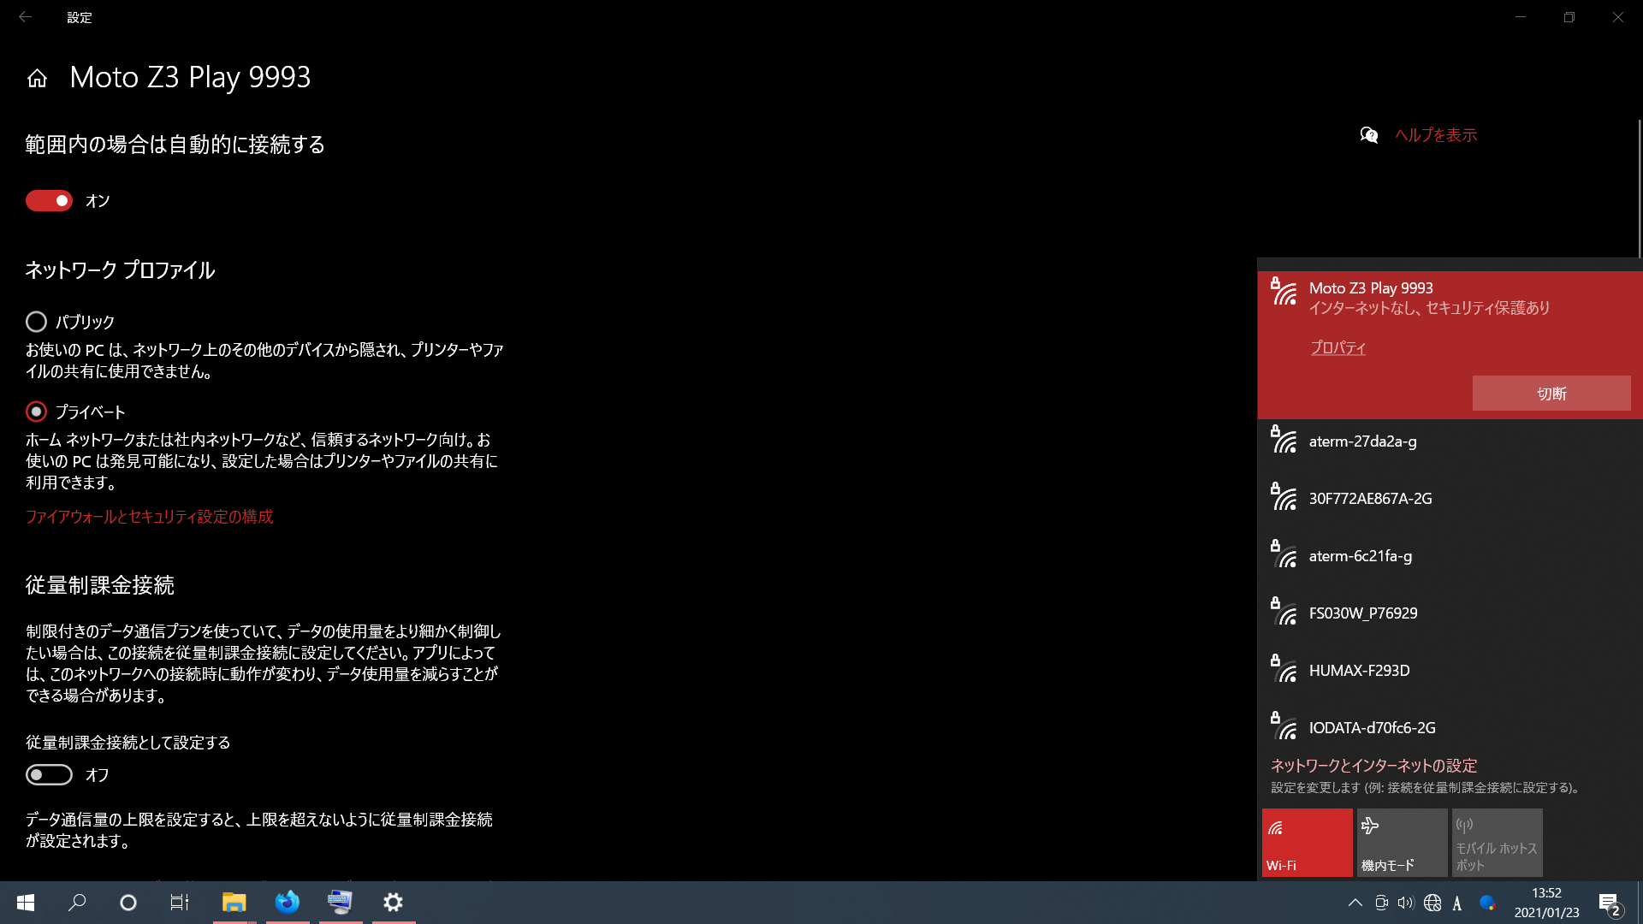Click the home icon beside Moto Z3 Play 9993

click(37, 79)
